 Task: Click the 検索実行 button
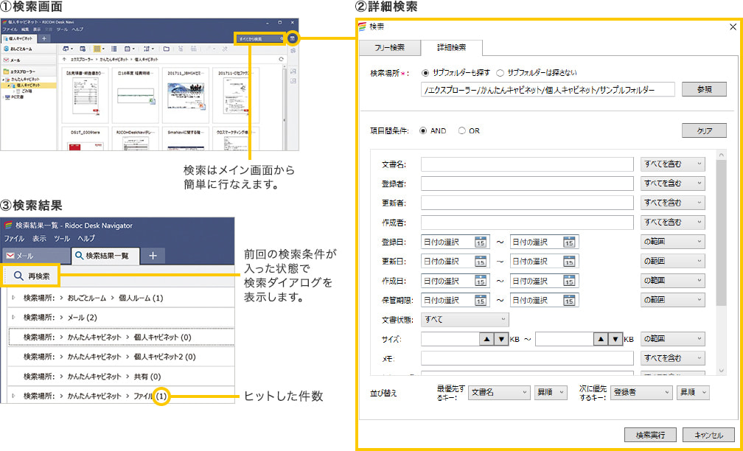[x=651, y=434]
